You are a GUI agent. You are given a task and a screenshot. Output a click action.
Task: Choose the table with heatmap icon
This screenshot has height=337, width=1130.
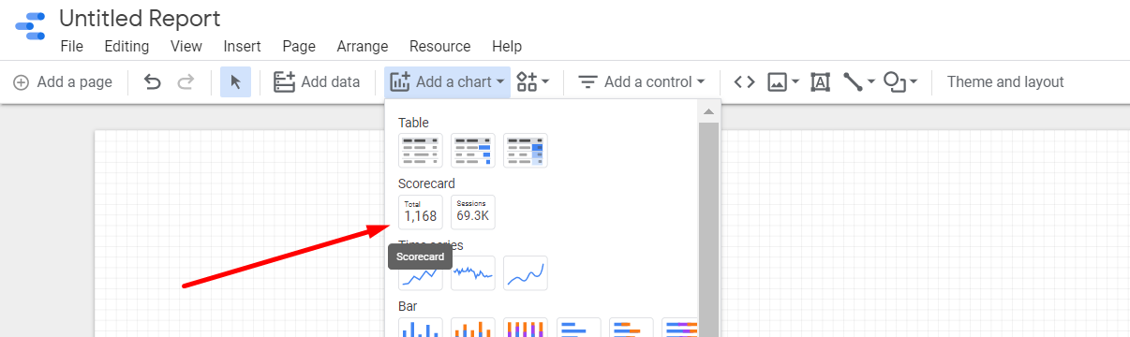526,150
